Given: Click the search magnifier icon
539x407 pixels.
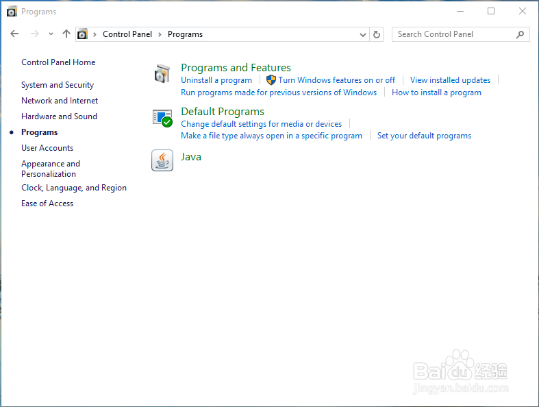Looking at the screenshot, I should (x=520, y=34).
